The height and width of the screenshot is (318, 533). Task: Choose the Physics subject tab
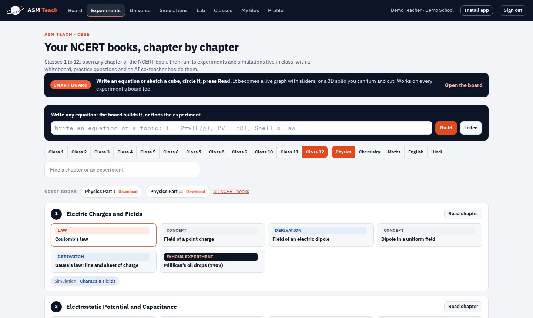point(343,152)
